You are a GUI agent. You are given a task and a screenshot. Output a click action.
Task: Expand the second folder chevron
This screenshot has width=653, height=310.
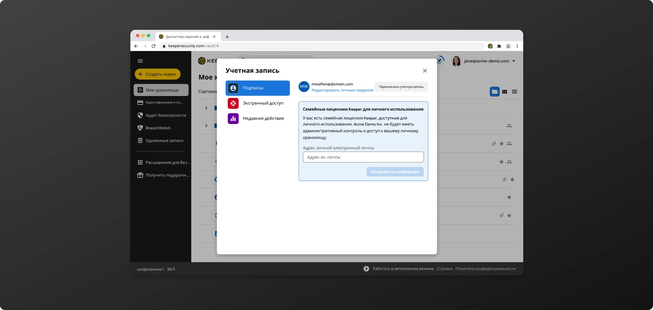[x=206, y=126]
